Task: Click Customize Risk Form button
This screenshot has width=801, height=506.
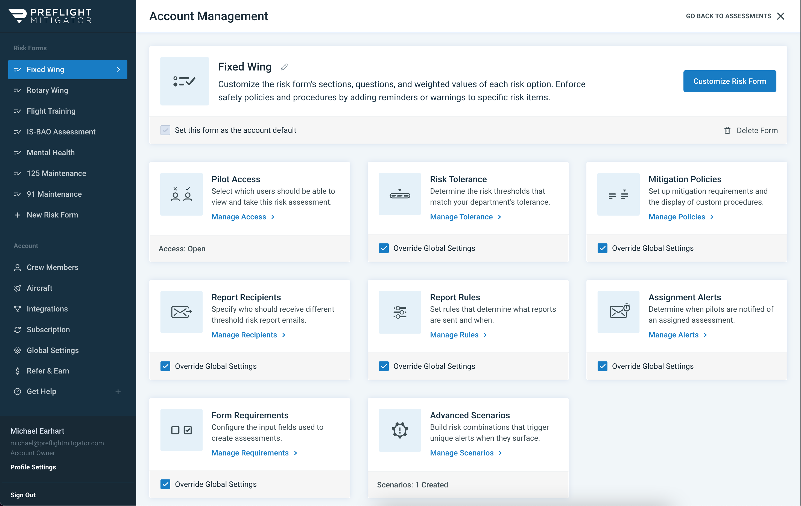Action: click(x=729, y=81)
